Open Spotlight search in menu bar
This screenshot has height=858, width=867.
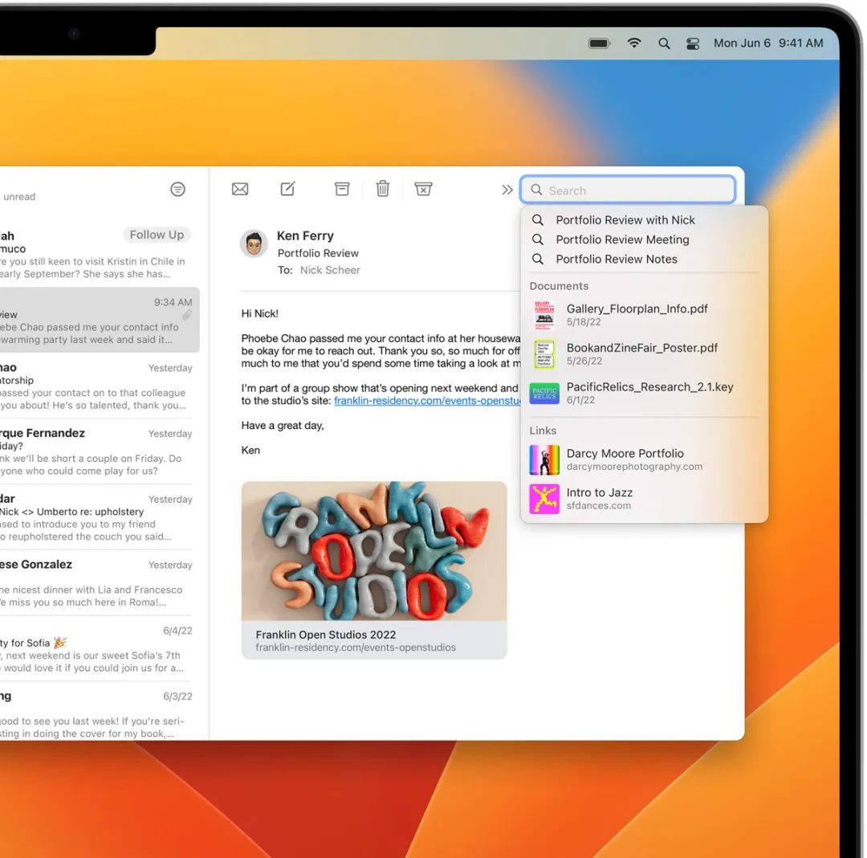point(664,43)
